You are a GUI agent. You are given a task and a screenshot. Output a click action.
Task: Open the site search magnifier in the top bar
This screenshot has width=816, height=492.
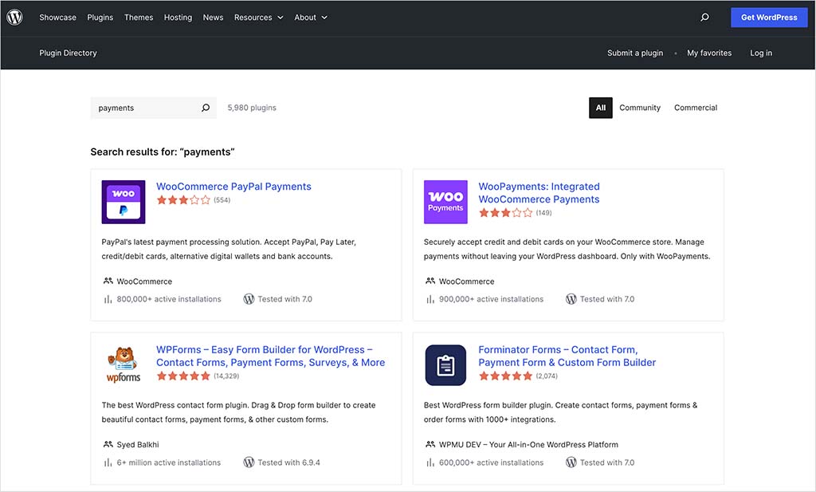point(704,18)
